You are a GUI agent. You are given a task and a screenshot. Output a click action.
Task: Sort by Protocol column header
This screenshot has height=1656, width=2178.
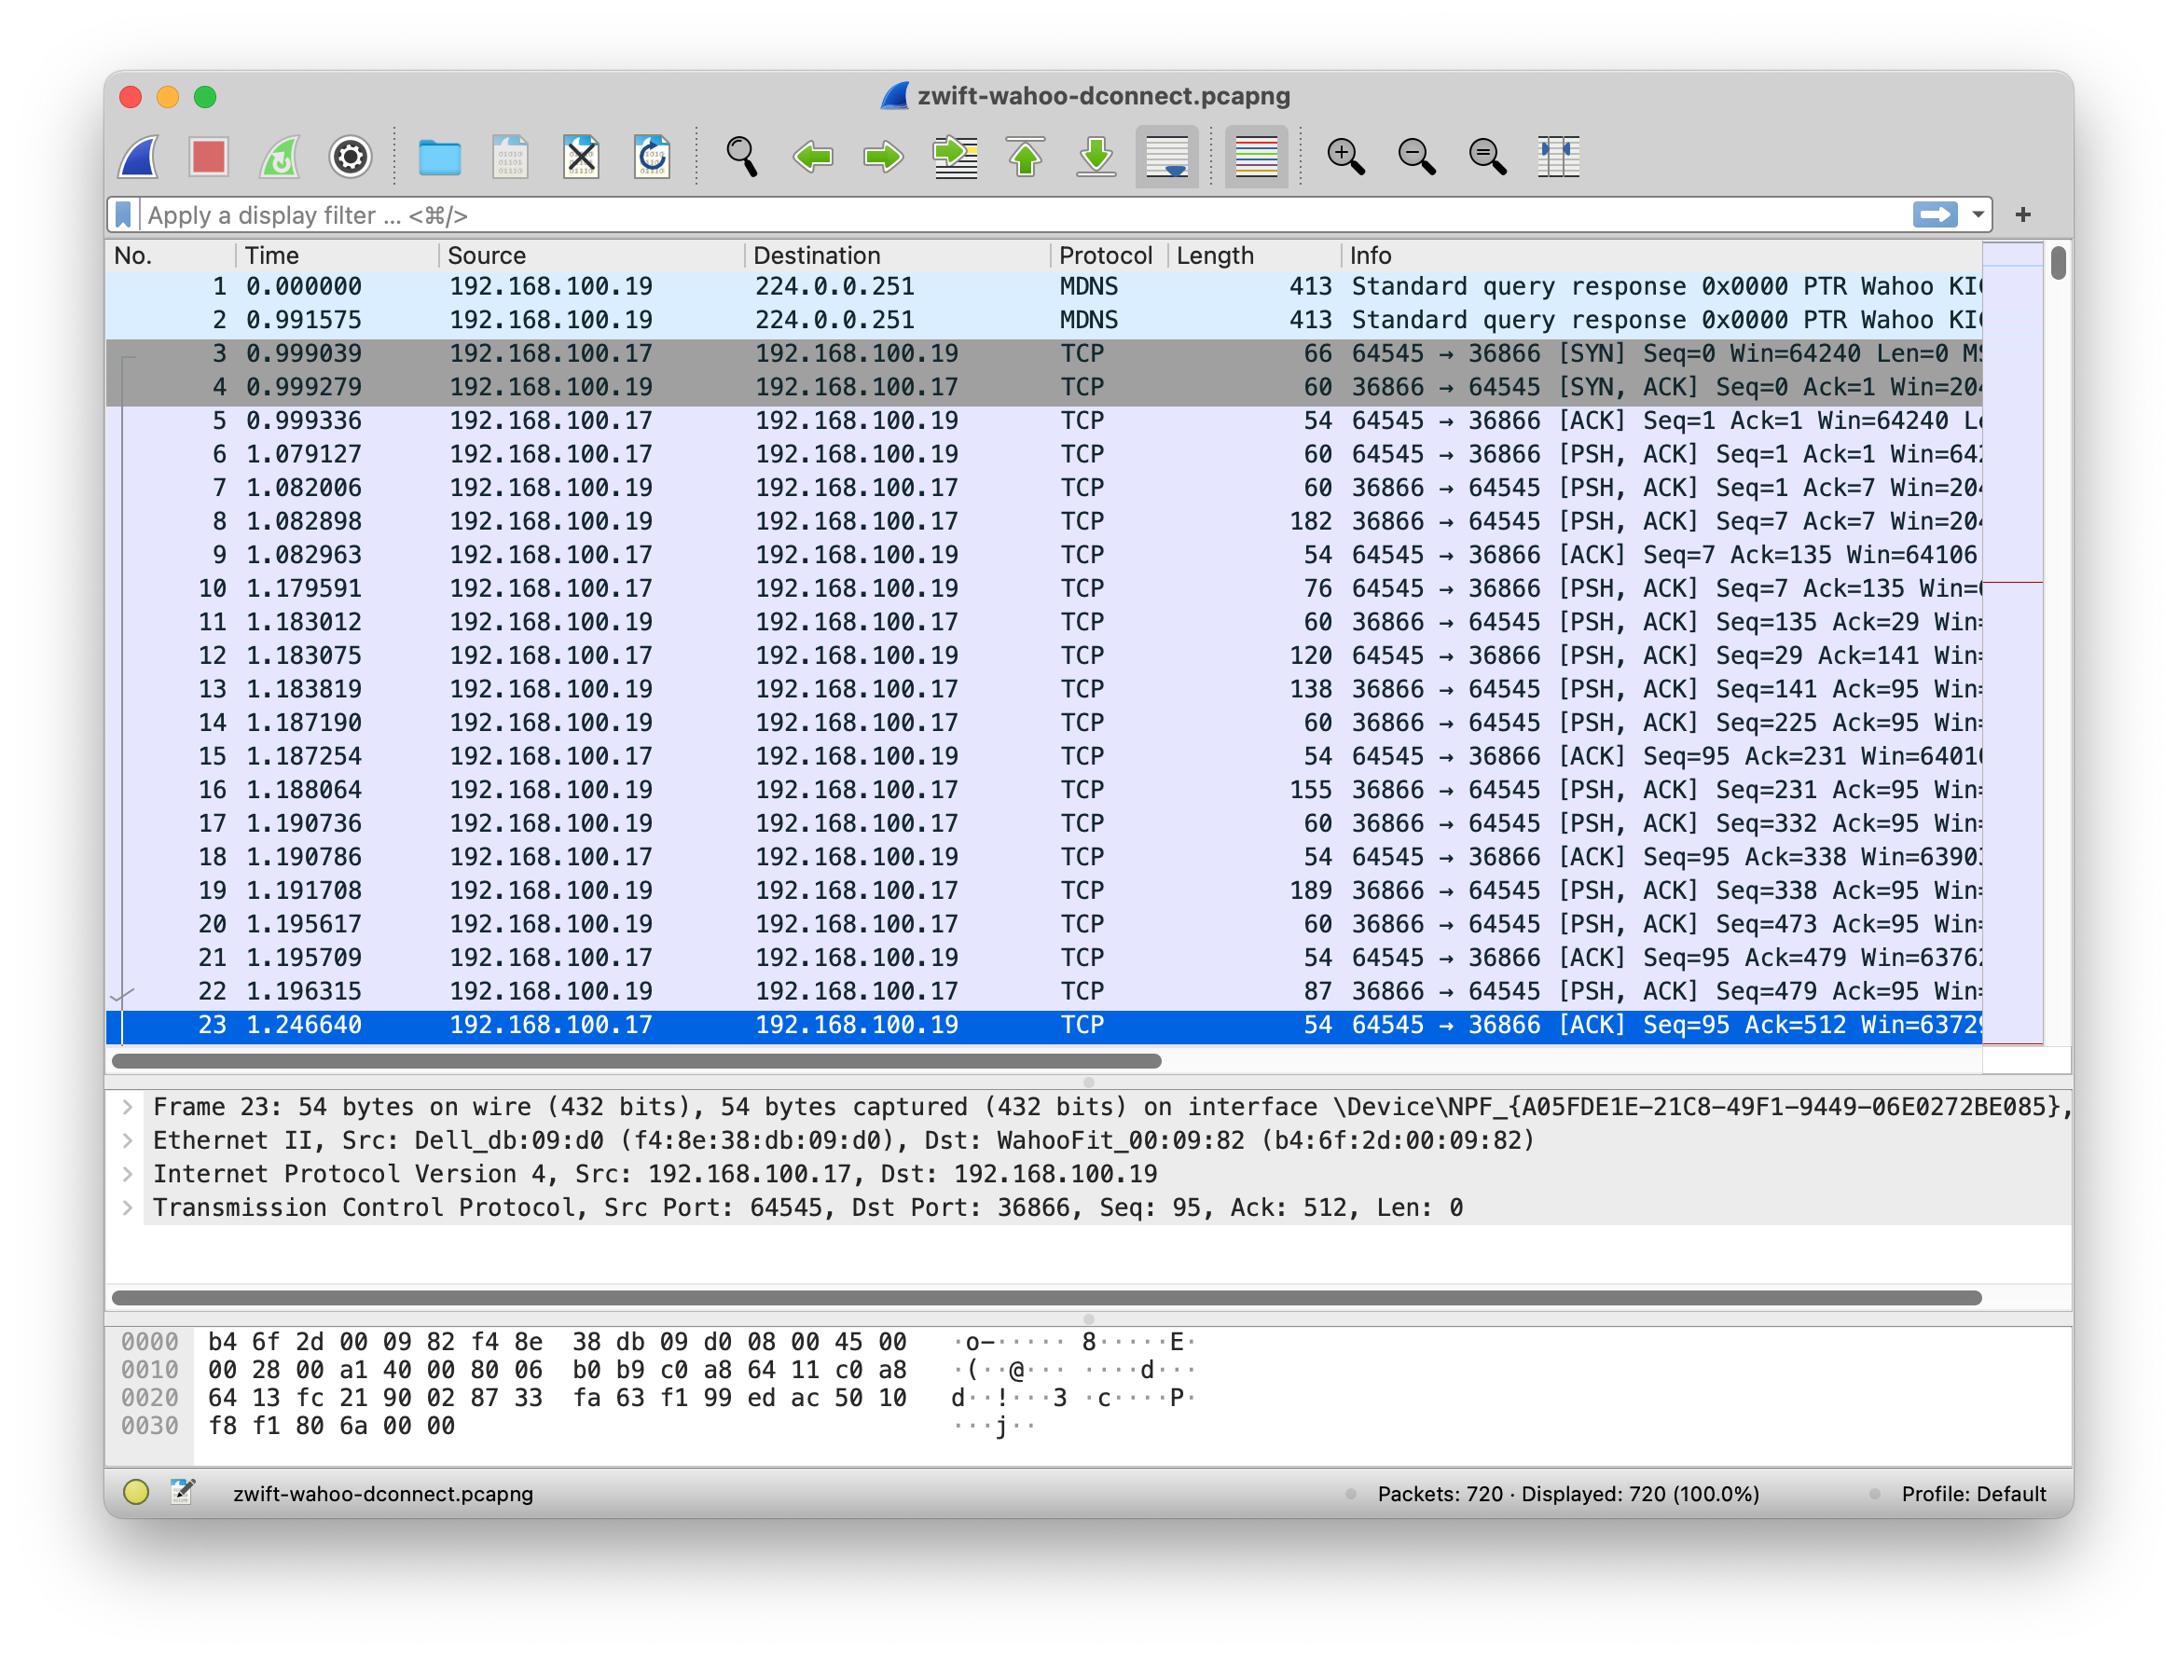coord(1110,256)
